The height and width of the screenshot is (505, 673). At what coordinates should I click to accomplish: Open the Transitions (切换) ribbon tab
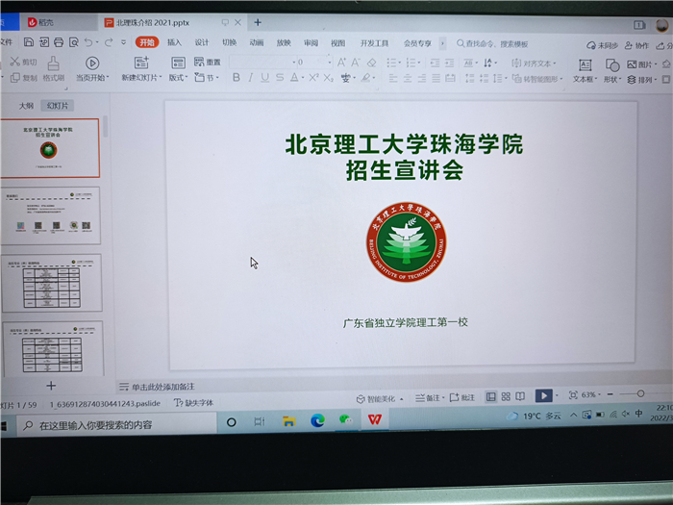tap(229, 42)
